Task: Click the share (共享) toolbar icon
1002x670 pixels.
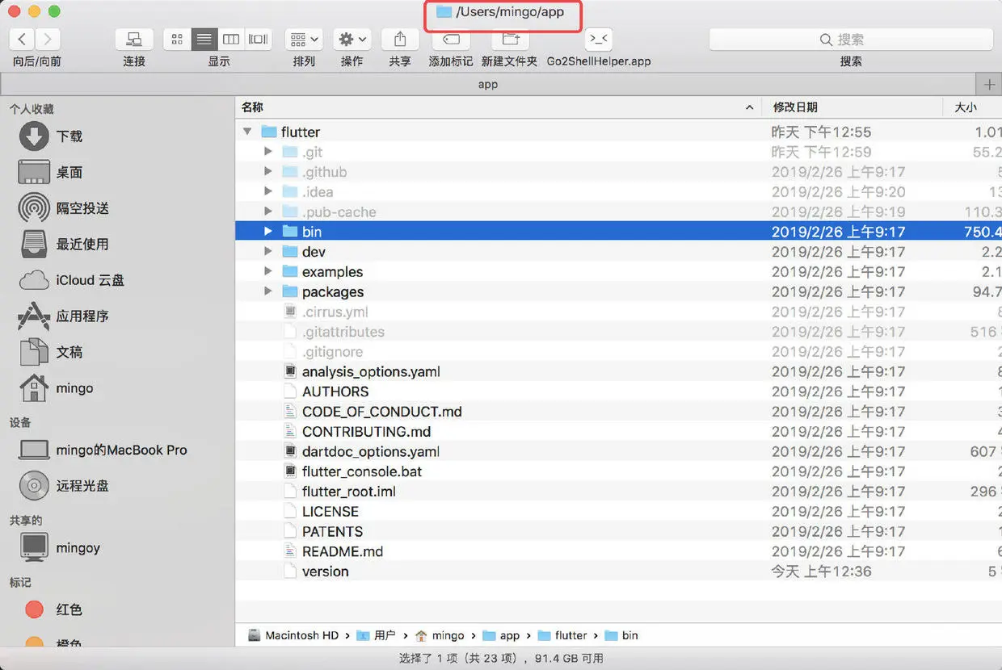Action: [399, 39]
